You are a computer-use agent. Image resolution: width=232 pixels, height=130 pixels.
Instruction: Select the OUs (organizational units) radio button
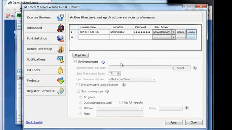[x=80, y=103]
